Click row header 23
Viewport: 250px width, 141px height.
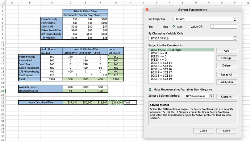3,91
